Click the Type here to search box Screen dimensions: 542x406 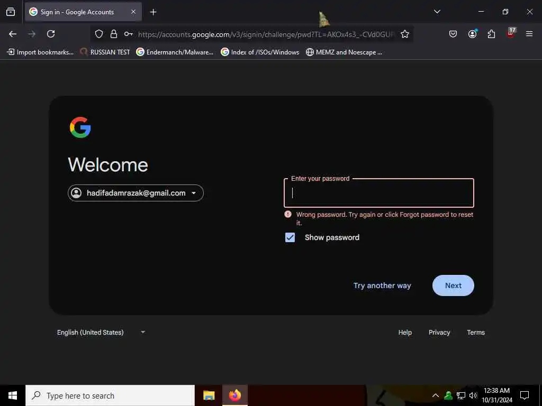pos(110,395)
